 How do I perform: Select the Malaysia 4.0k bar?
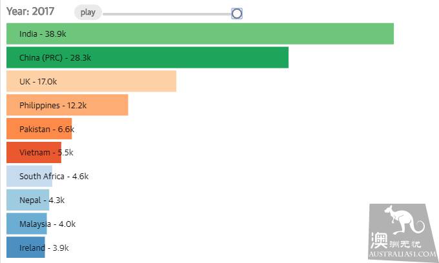click(x=26, y=224)
